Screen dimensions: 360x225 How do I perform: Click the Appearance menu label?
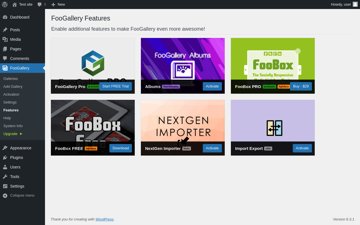[x=21, y=148]
